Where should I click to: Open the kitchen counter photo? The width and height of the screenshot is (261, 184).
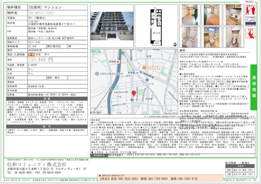pos(233,15)
